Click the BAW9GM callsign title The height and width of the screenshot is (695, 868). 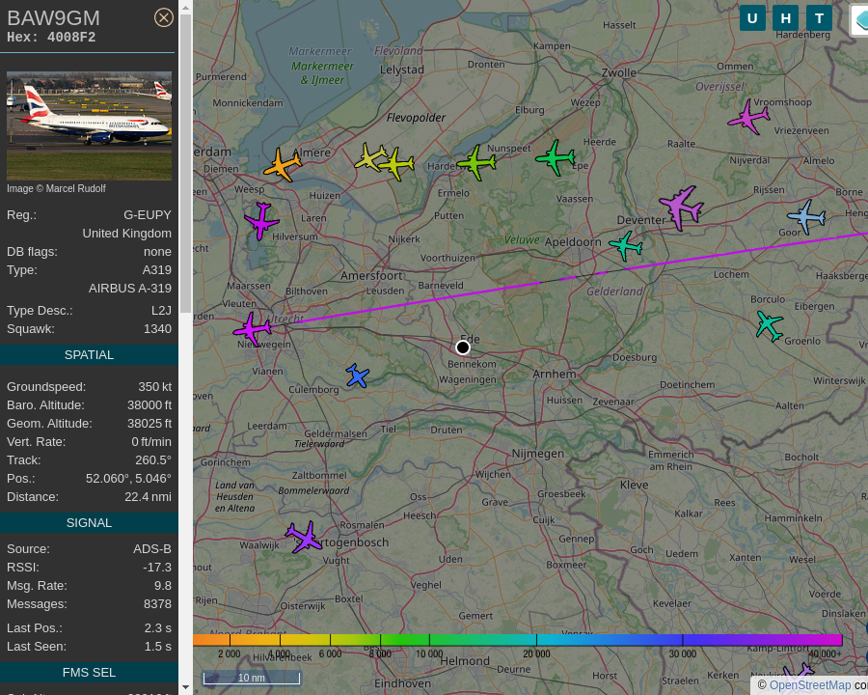point(54,18)
